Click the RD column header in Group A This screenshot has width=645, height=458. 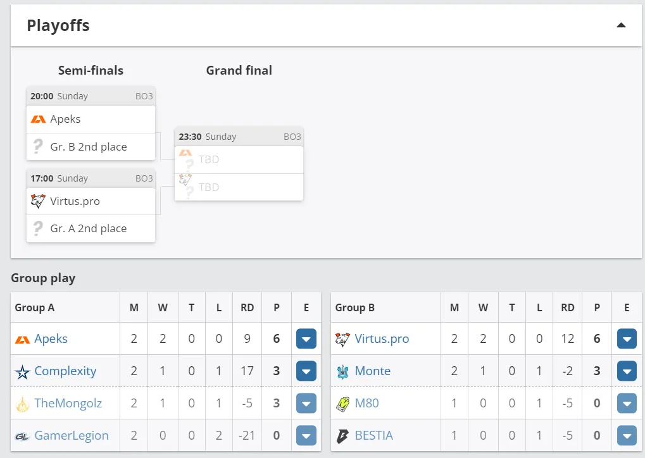click(x=247, y=307)
